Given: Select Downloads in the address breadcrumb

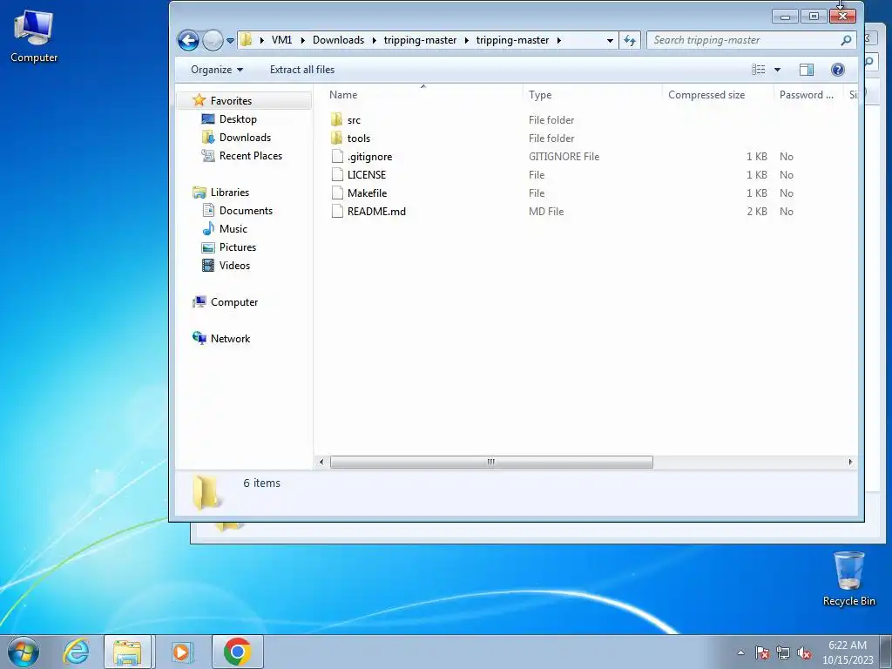Looking at the screenshot, I should 338,40.
